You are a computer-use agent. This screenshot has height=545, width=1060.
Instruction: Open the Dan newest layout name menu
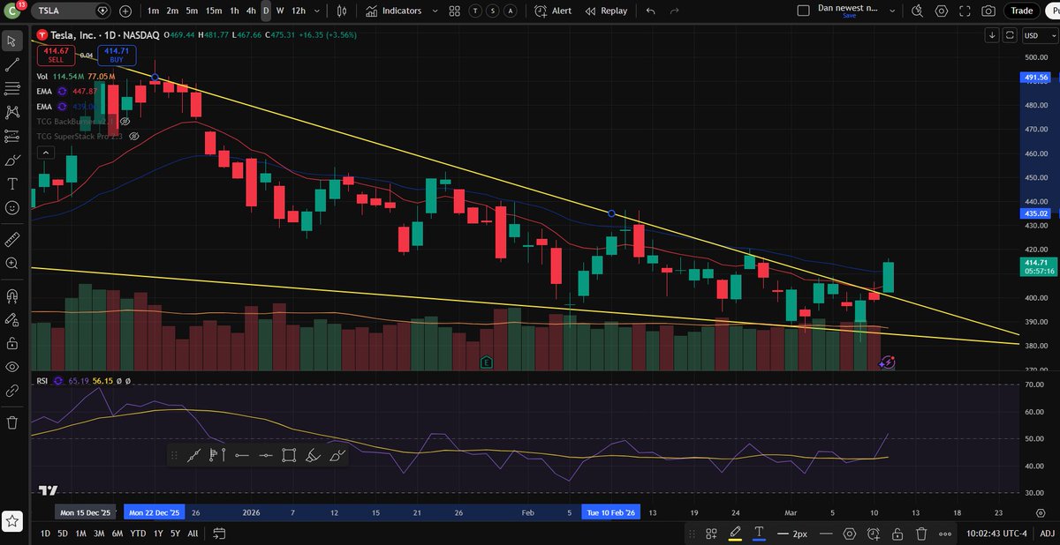[x=849, y=11]
